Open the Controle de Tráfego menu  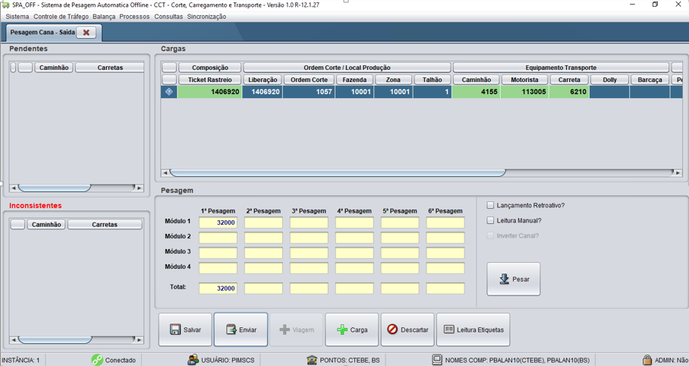pos(61,16)
